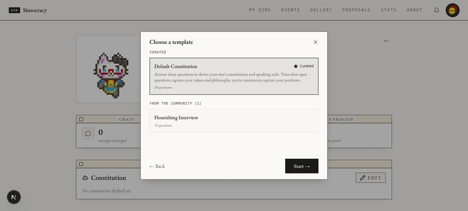468x211 pixels.
Task: Click the three-dot more options icon
Action: (386, 41)
